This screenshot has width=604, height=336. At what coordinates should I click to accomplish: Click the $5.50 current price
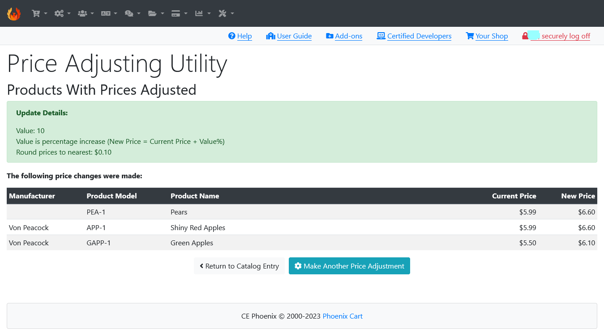point(527,243)
